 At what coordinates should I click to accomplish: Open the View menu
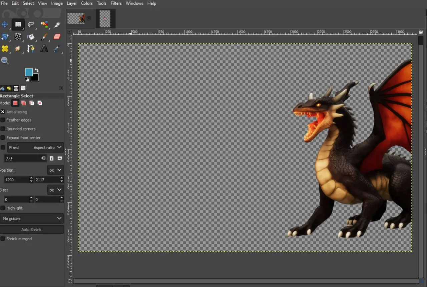click(x=43, y=3)
